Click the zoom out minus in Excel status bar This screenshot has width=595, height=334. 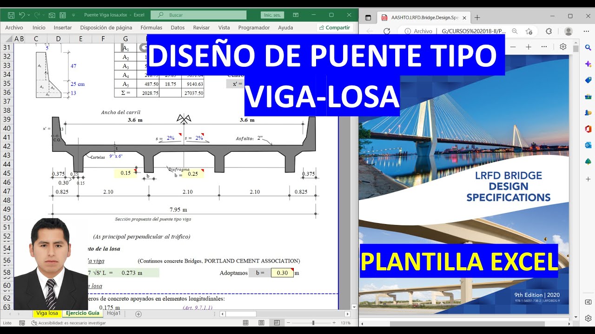289,323
